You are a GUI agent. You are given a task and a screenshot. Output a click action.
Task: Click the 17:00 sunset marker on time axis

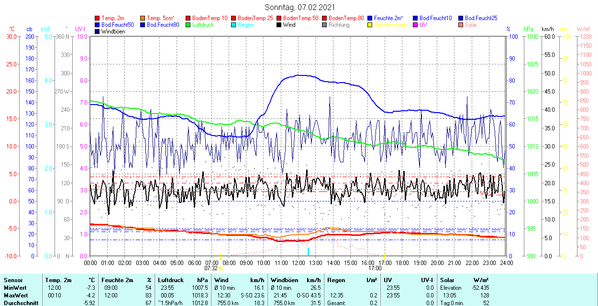[375, 268]
